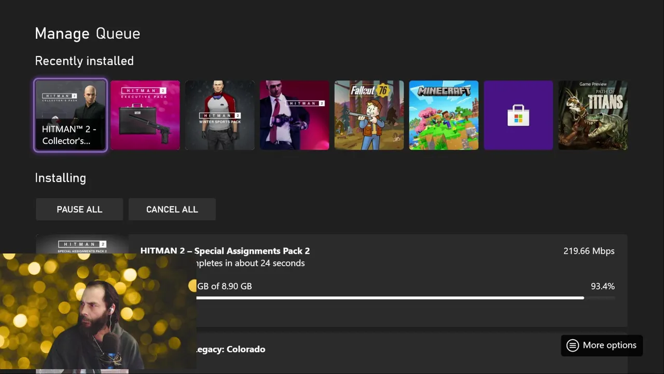The width and height of the screenshot is (664, 374).
Task: Open the Fallout 76 game tile
Action: (369, 115)
